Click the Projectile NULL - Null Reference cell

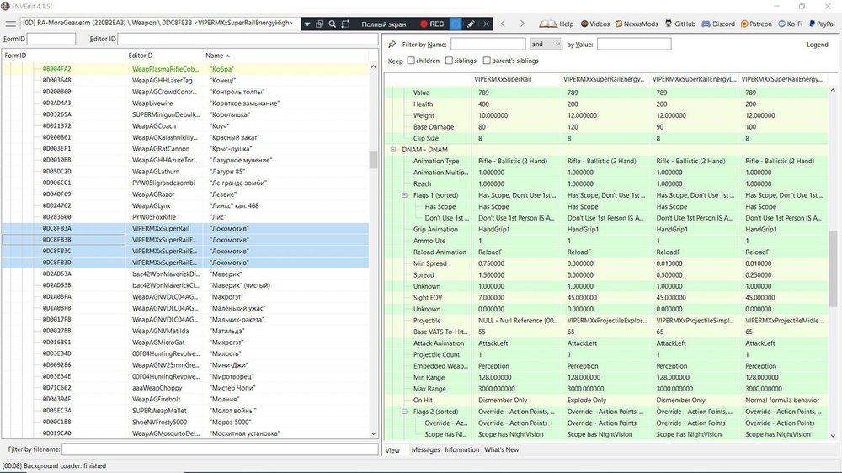pyautogui.click(x=517, y=321)
